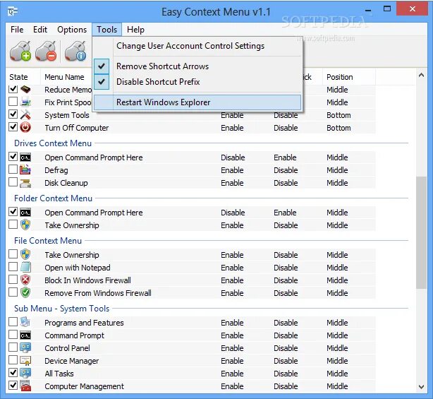Uncheck the Reduce Memory checkbox
433x399 pixels.
pyautogui.click(x=13, y=89)
